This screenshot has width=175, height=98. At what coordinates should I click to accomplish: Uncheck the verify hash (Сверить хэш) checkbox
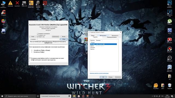click(x=38, y=37)
